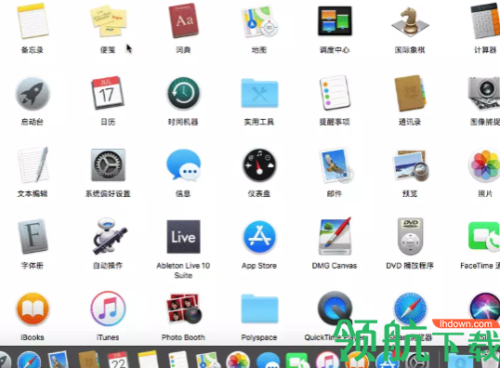Open the 文本编辑 TextEdit app icon
Screen dimensions: 500x368
point(33,164)
